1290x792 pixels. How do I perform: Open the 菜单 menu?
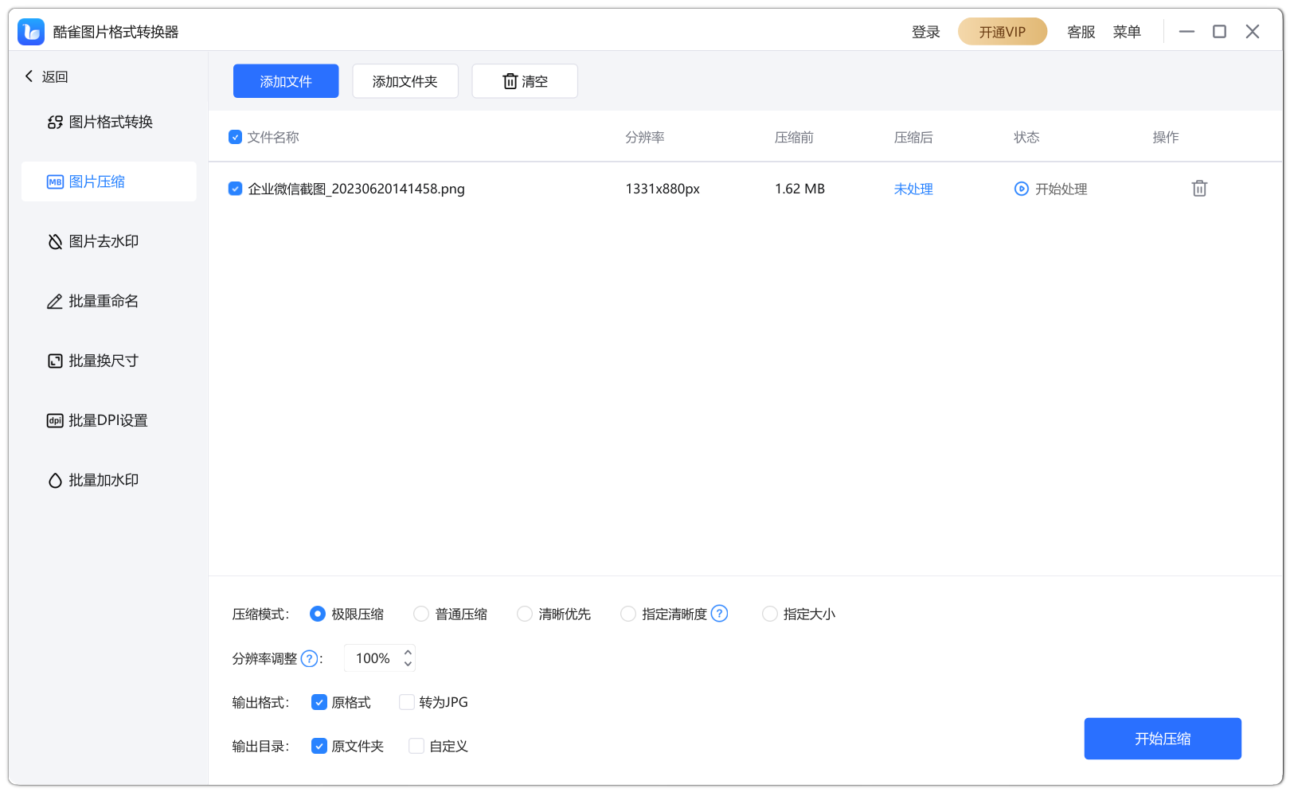coord(1127,32)
